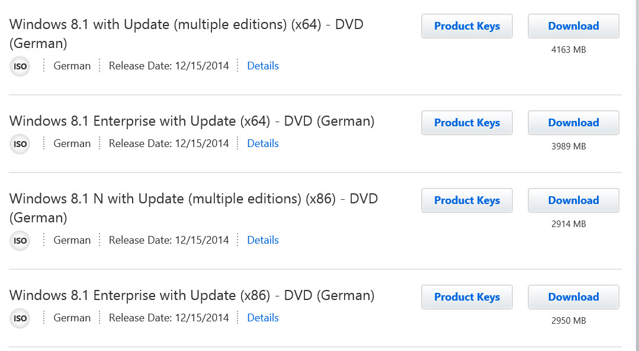639x351 pixels.
Task: Get Product Keys for multiple editions x64
Action: tap(467, 26)
